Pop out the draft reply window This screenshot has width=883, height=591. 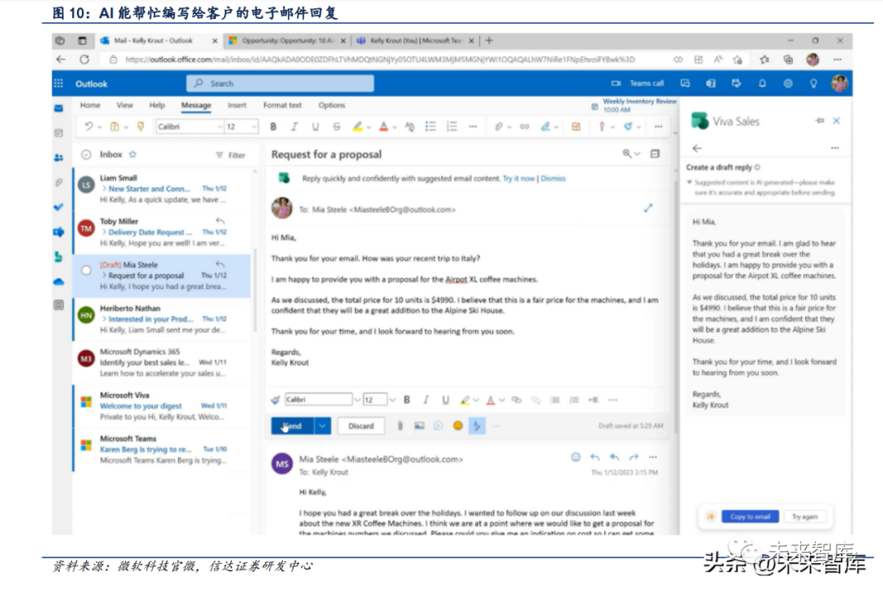pyautogui.click(x=648, y=208)
